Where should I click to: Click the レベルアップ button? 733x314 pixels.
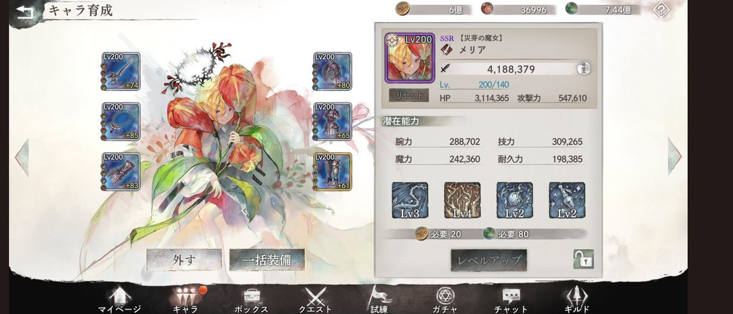[x=489, y=260]
